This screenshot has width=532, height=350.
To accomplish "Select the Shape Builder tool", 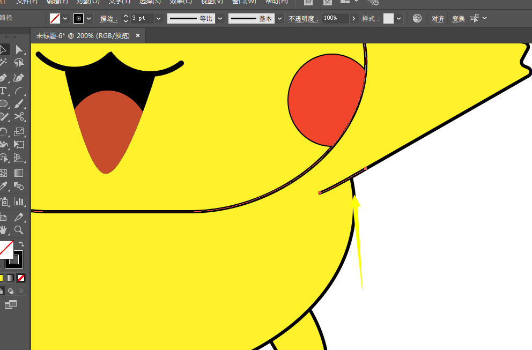I will 3,158.
